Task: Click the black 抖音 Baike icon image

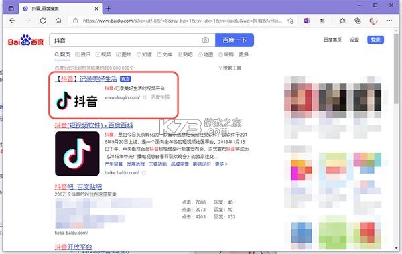Action: 77,153
